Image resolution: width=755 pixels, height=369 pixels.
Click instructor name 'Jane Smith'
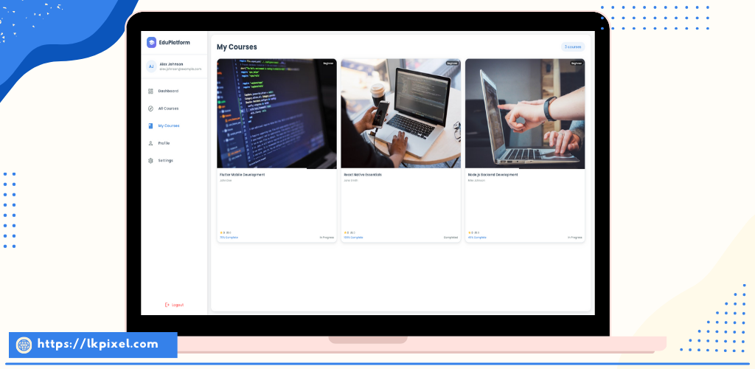click(350, 181)
